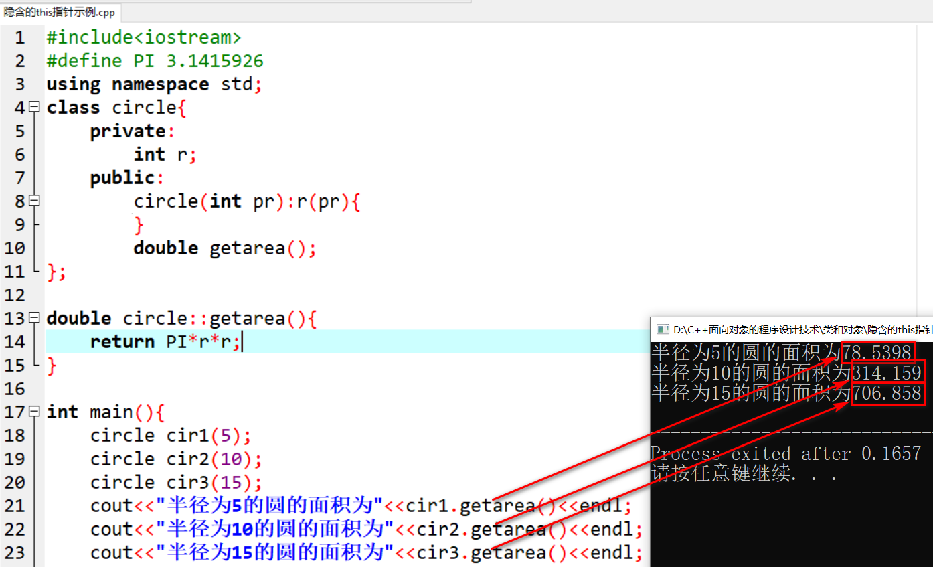Click the #define PI 3.1415926 line

[155, 61]
